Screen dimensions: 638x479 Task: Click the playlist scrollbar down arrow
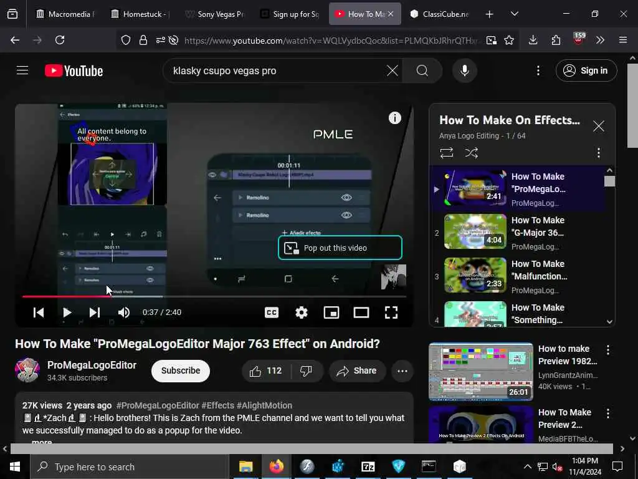pyautogui.click(x=609, y=322)
